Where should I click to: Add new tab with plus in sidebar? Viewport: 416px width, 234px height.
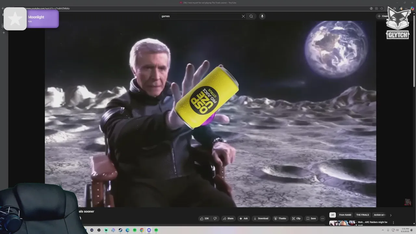click(4, 32)
